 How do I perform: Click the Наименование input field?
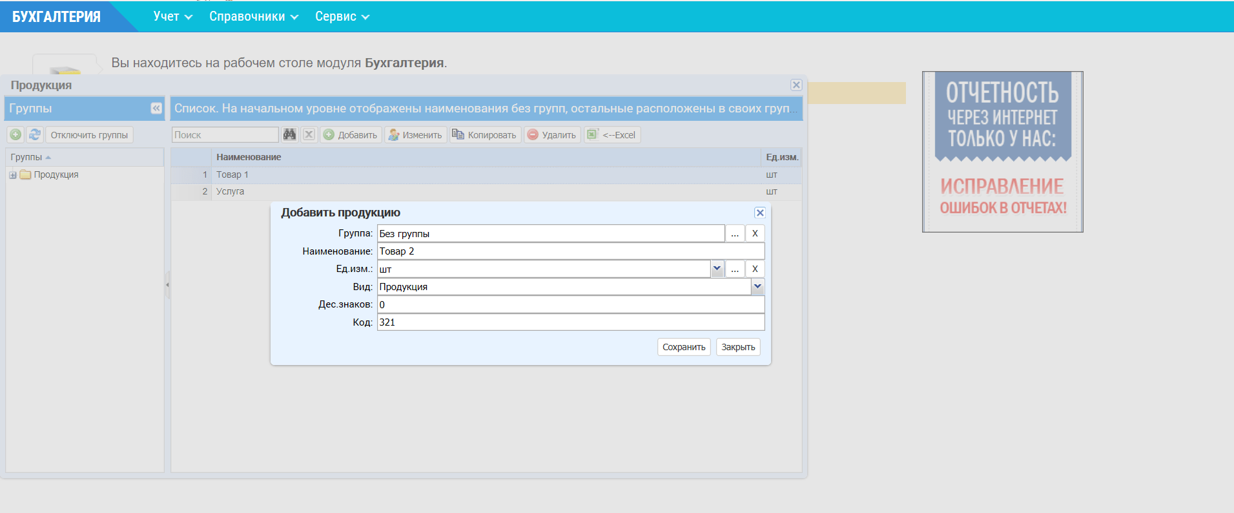(570, 251)
